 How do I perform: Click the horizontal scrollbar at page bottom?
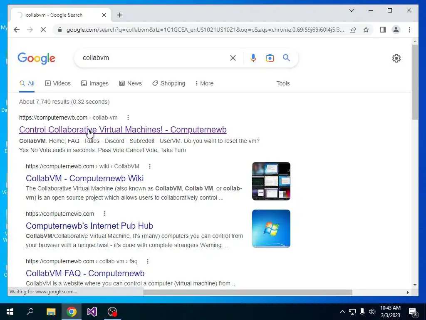(248, 292)
